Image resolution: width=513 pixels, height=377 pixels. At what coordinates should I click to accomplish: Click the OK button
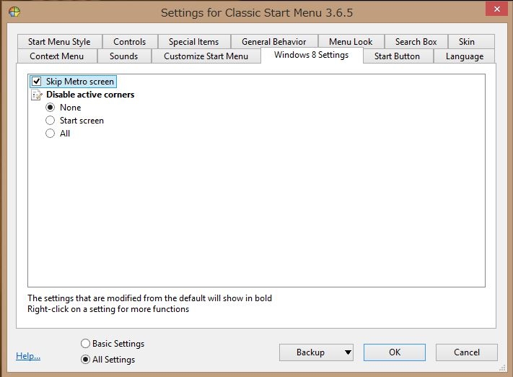click(x=395, y=352)
